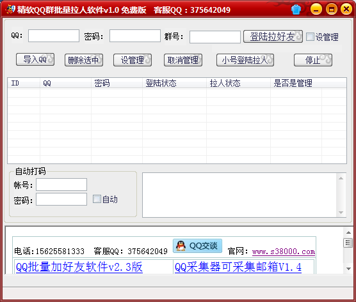Click the 拉人状态 column header
Image resolution: width=356 pixels, height=302 pixels.
[x=238, y=83]
